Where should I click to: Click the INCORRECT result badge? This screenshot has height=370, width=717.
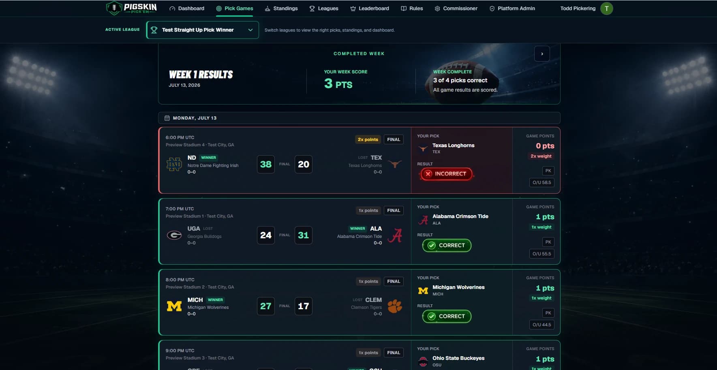tap(446, 174)
